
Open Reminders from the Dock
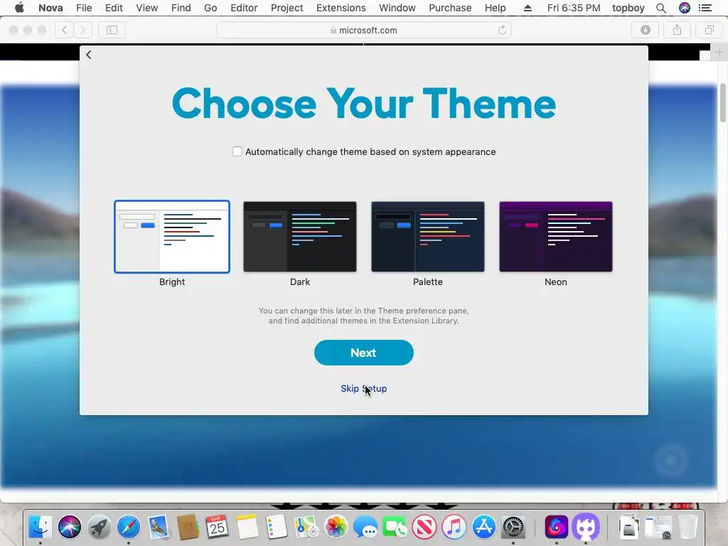(x=277, y=527)
